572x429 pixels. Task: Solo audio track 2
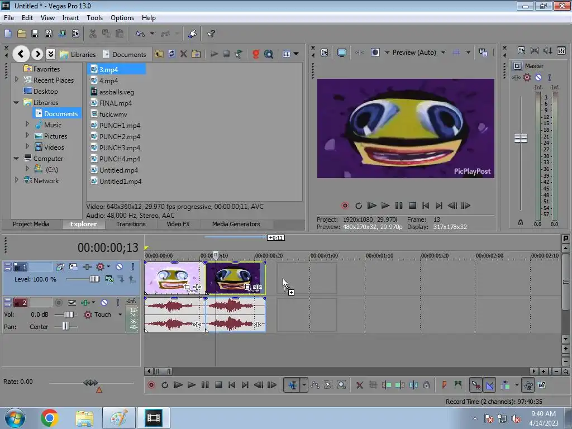[117, 302]
